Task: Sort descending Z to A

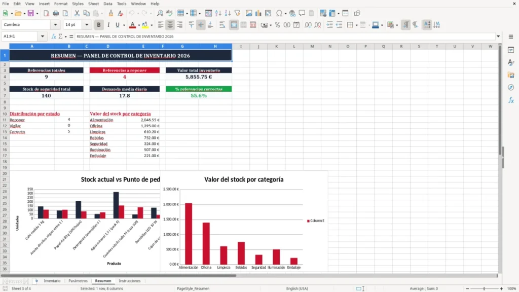Action: coord(228,13)
